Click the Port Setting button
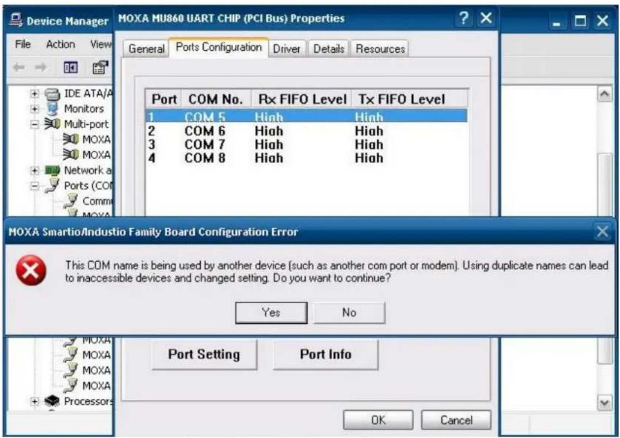 (x=204, y=355)
